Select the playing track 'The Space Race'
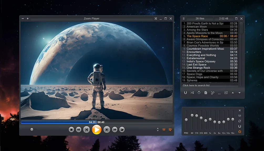 [210, 36]
